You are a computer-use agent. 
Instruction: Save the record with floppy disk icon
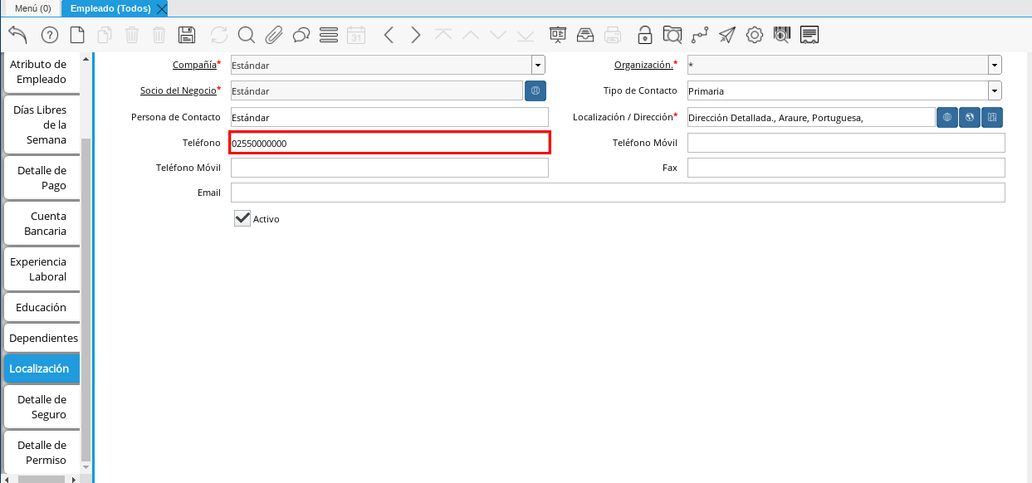187,35
